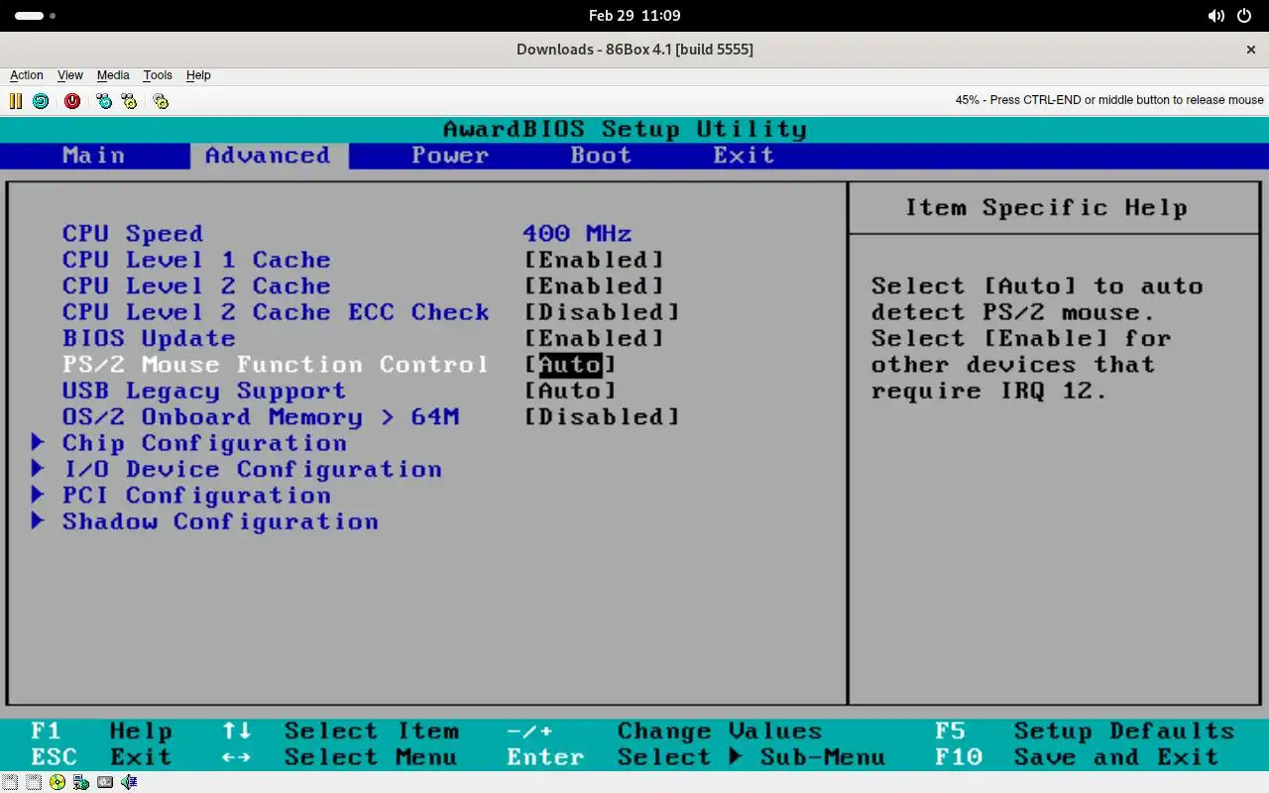Switch to the Power BIOS tab
This screenshot has height=793, width=1269.
[450, 156]
